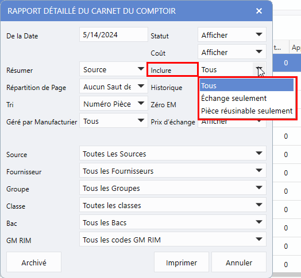This screenshot has width=301, height=278.
Task: Open the Toutes les classes dropdown
Action: coord(173,205)
